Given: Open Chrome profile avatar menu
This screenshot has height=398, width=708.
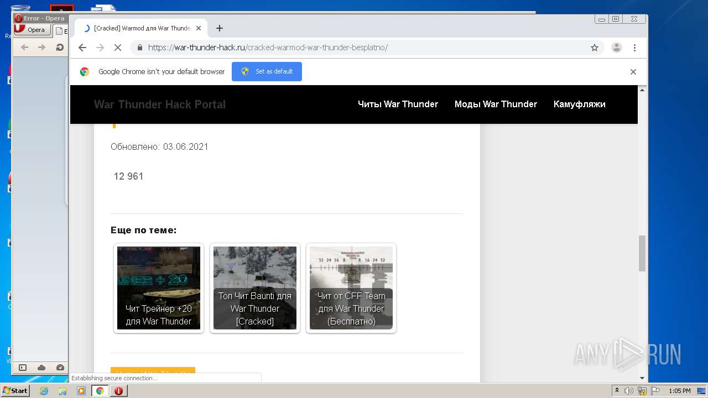Looking at the screenshot, I should 616,48.
